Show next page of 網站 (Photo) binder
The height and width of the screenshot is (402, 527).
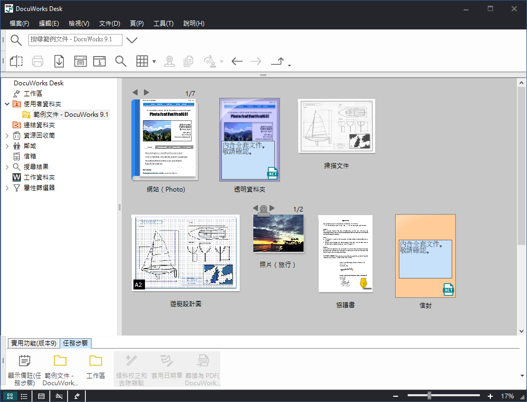point(146,92)
